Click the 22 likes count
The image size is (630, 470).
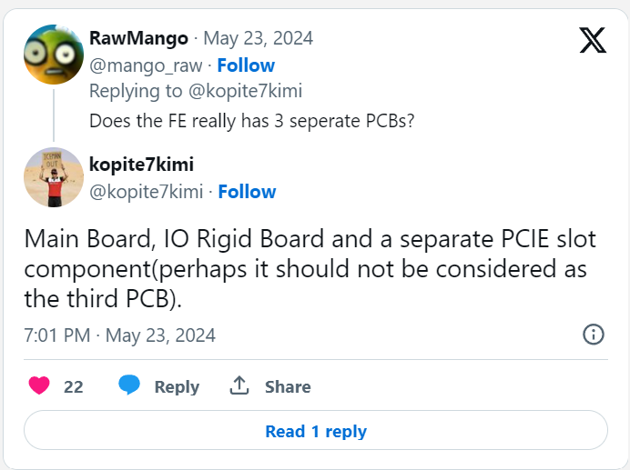pos(74,386)
